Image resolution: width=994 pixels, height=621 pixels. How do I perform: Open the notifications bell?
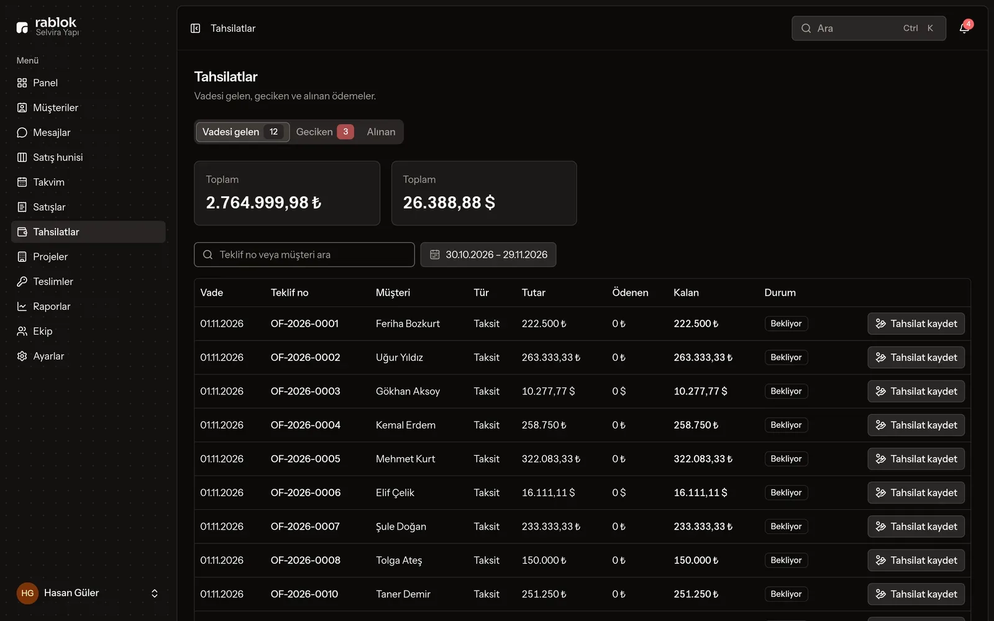click(x=964, y=28)
